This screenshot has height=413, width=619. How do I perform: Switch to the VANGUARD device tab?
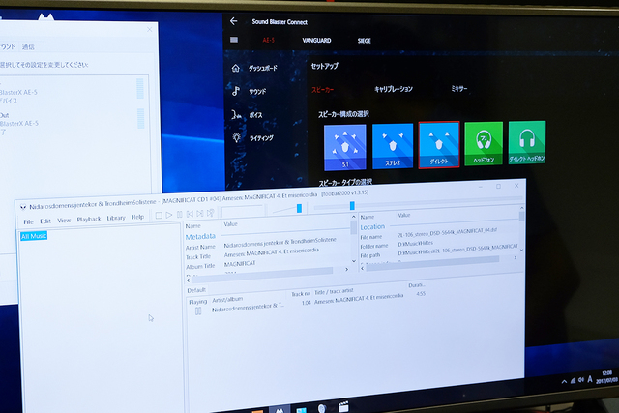coord(317,41)
